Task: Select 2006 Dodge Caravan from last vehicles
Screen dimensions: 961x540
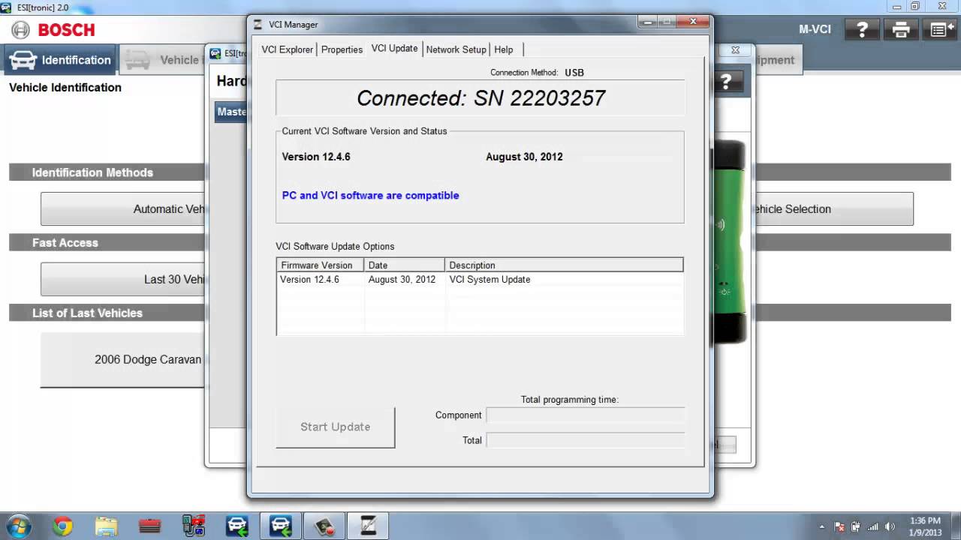Action: [122, 359]
